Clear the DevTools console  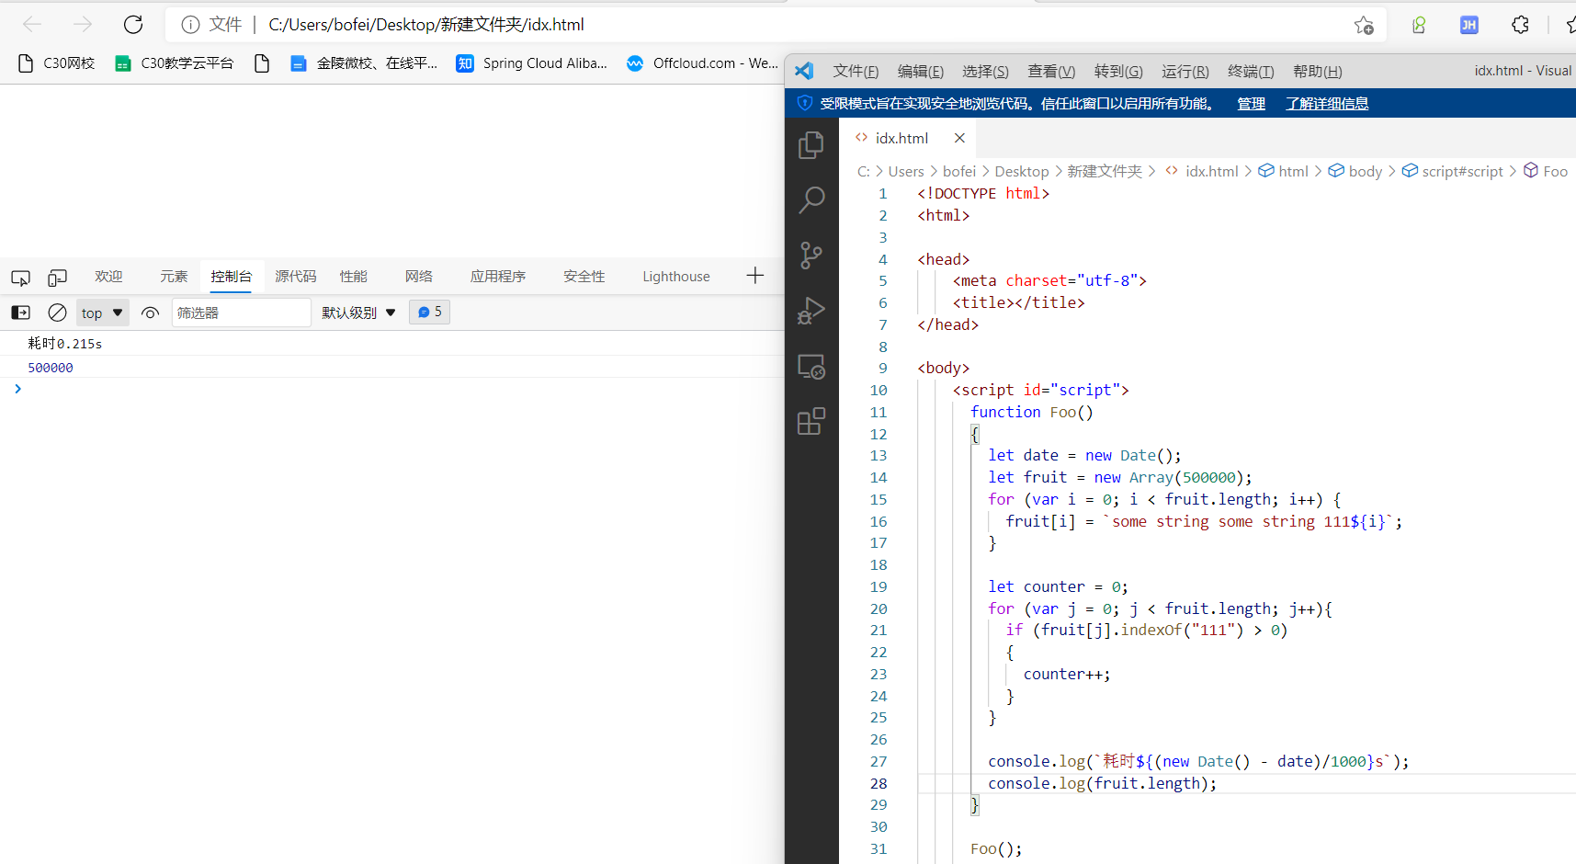[57, 313]
